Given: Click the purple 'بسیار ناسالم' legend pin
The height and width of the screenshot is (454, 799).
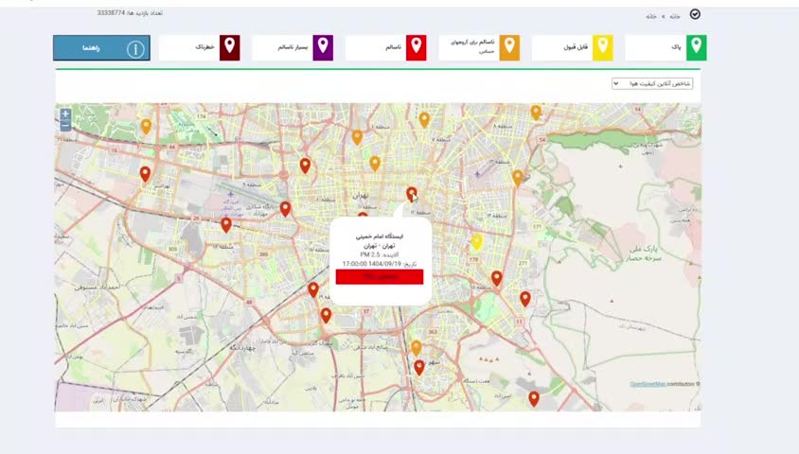Looking at the screenshot, I should click(322, 47).
